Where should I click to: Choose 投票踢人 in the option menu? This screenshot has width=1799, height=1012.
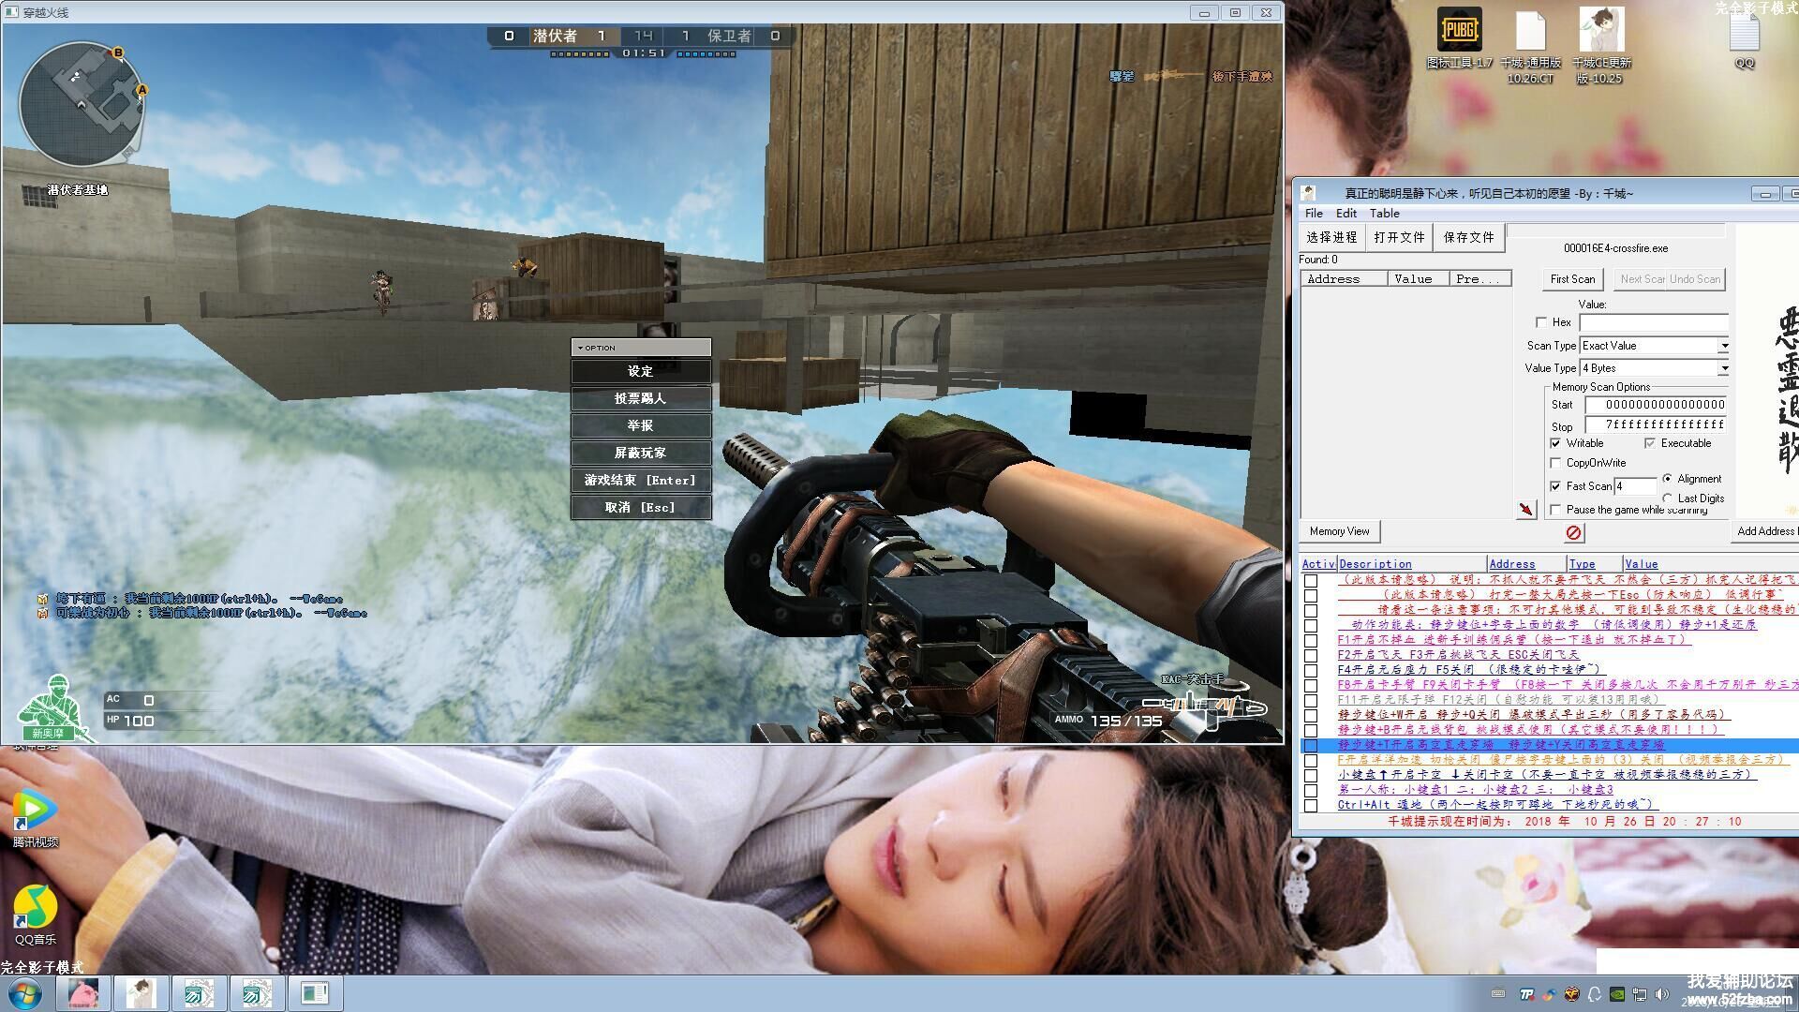tap(641, 398)
